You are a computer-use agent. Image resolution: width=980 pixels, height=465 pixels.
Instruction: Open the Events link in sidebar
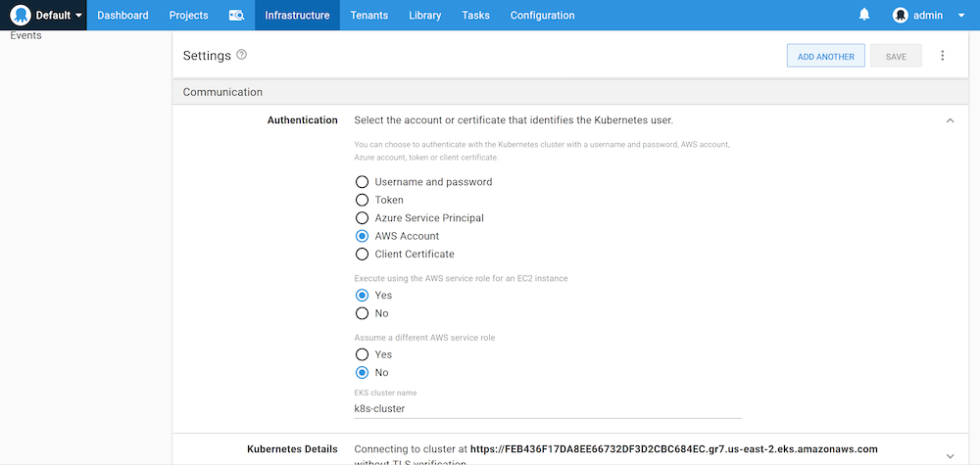click(x=25, y=35)
